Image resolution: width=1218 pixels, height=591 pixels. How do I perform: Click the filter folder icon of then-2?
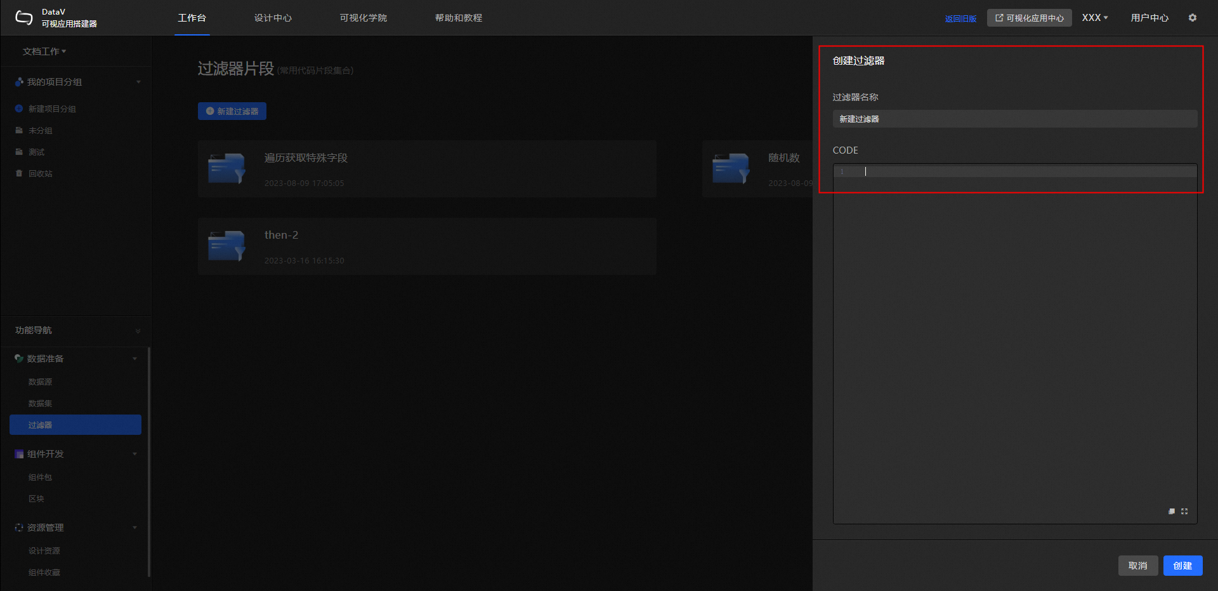pyautogui.click(x=226, y=246)
